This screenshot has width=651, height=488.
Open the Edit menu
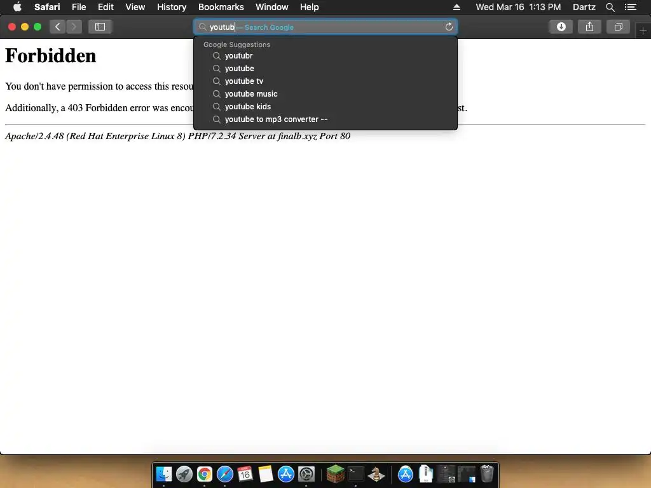[106, 7]
